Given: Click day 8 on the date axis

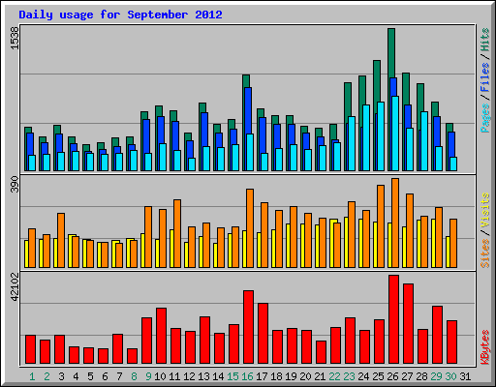Looking at the screenshot, I should [134, 376].
